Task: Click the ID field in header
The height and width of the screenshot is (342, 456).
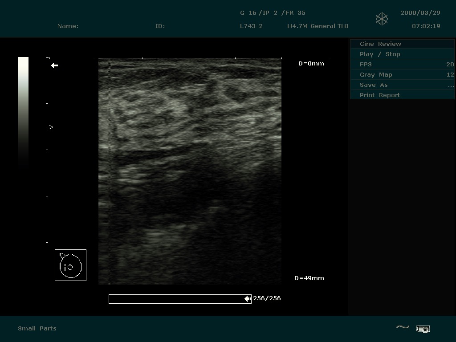Action: [160, 26]
